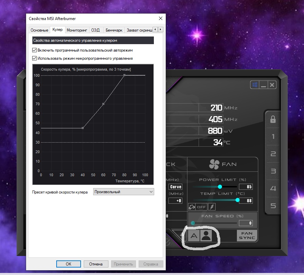Open the Основные tab
Screen dimensions: 304x275
click(x=39, y=30)
